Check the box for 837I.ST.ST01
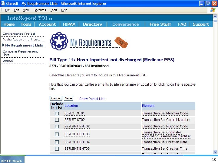 click(x=57, y=113)
